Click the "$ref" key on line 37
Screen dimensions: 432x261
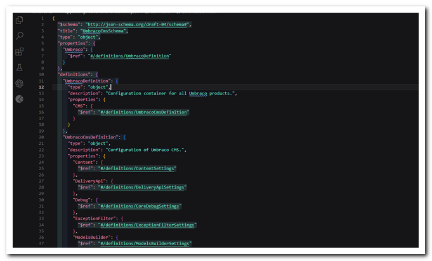coord(86,244)
